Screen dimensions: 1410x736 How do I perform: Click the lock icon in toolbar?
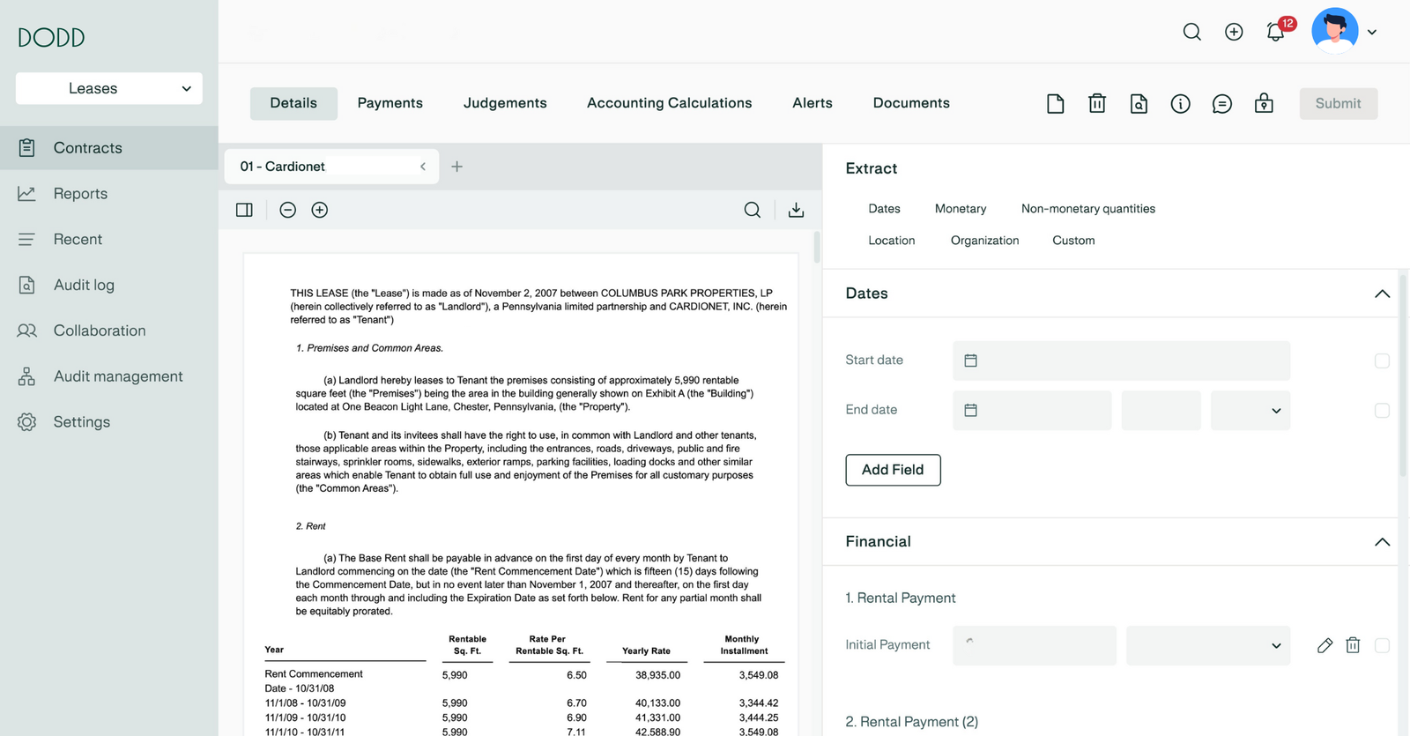(1264, 104)
